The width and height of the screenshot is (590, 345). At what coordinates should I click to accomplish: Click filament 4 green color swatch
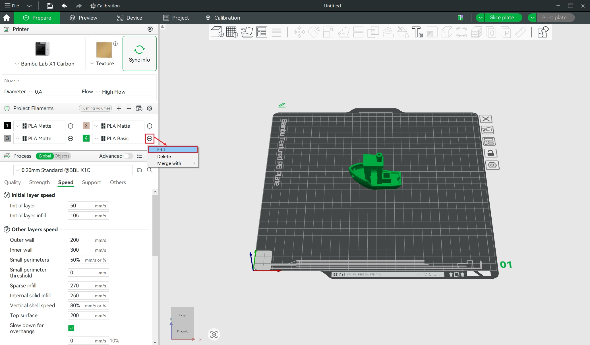(86, 138)
